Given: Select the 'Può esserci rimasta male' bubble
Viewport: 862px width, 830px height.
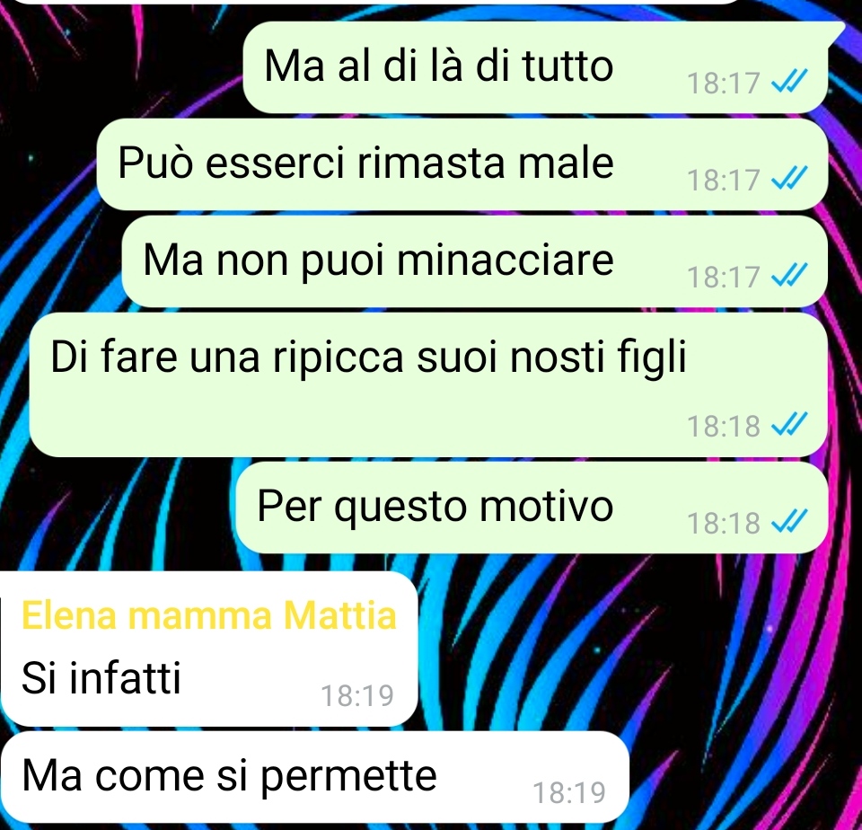Looking at the screenshot, I should tap(462, 164).
